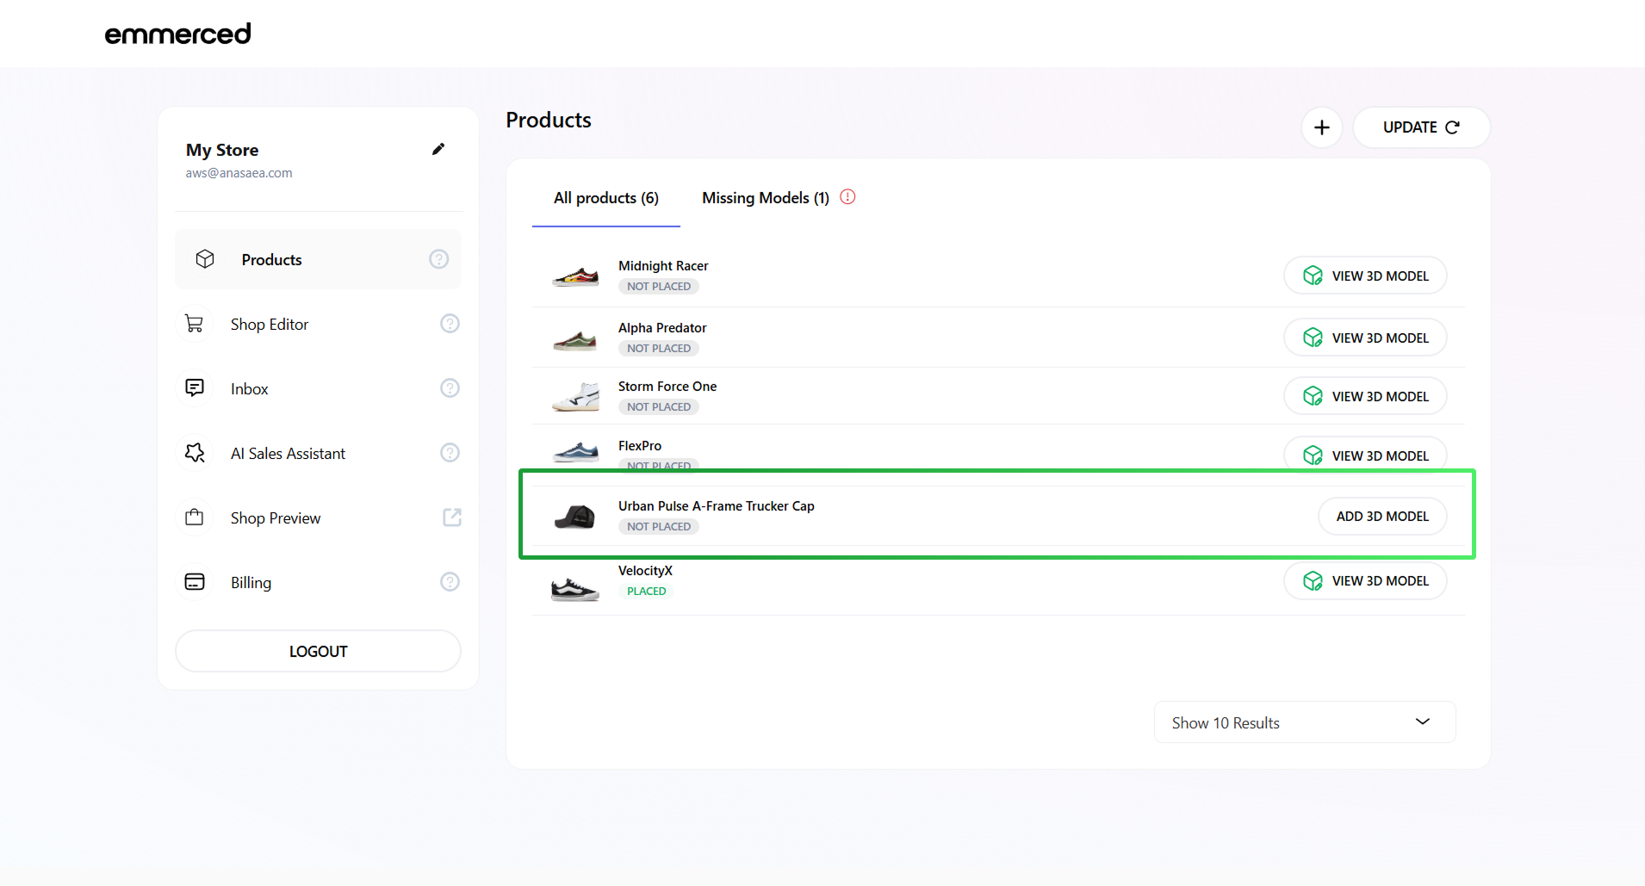This screenshot has height=886, width=1645.
Task: Open Shop Preview external link icon
Action: tap(451, 517)
